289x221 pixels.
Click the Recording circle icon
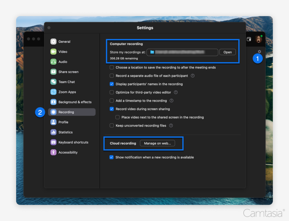coord(53,112)
